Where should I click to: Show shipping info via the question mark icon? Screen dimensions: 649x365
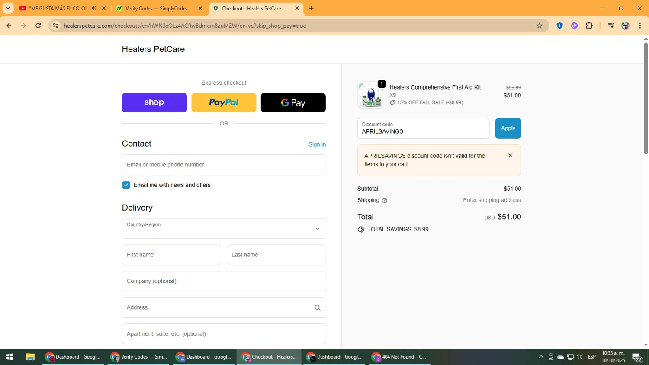tap(385, 200)
